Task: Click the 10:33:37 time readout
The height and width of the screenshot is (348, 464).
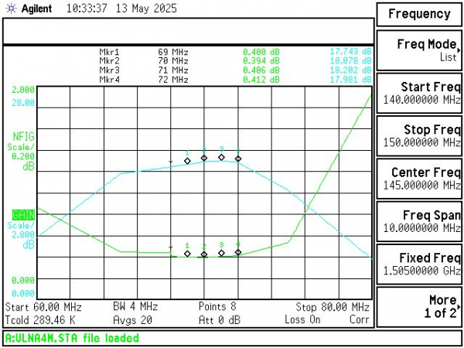Action: click(x=87, y=9)
